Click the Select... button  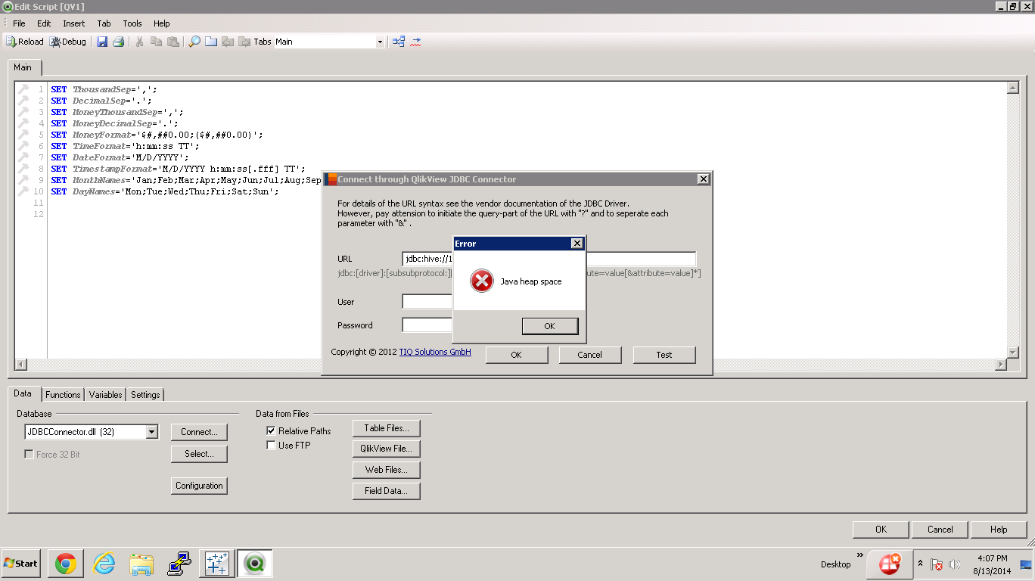199,454
